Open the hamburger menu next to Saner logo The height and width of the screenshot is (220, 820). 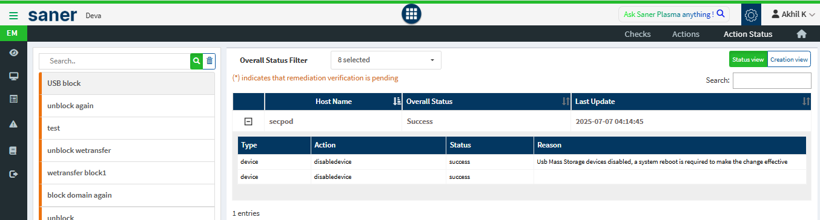click(x=13, y=15)
